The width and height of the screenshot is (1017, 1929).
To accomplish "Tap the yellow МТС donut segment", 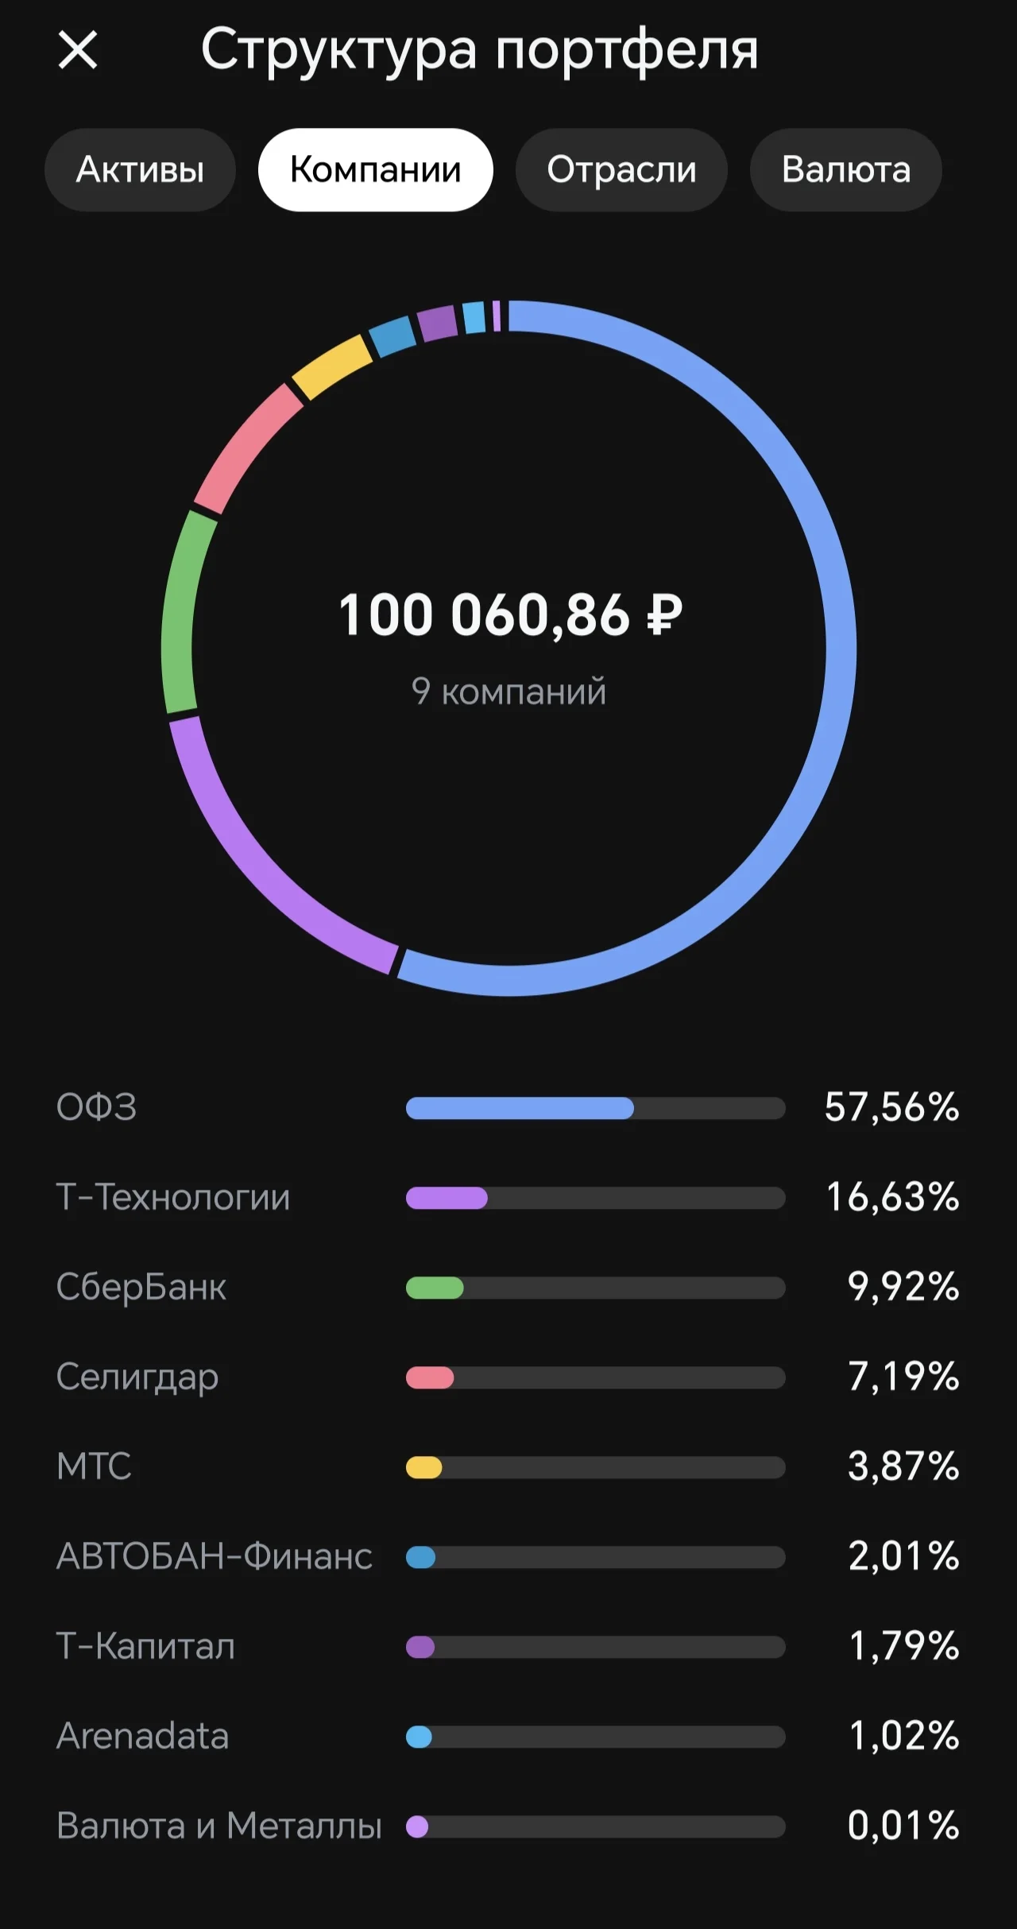I will click(332, 366).
